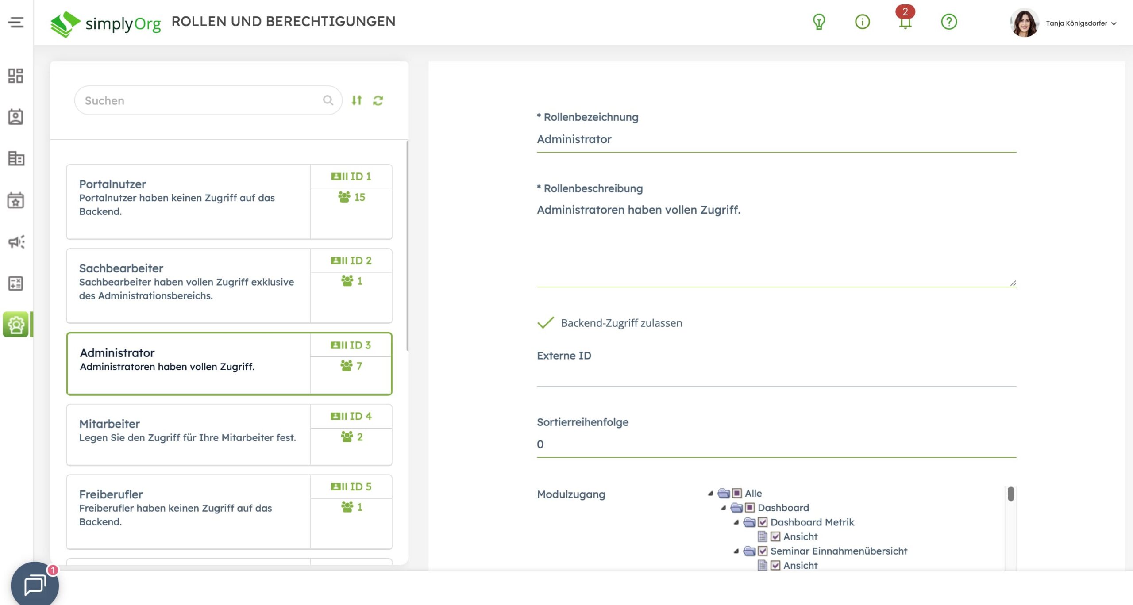Screen dimensions: 1133x605
Task: Uncheck the Dashboard Metrik checkbox
Action: (x=763, y=522)
